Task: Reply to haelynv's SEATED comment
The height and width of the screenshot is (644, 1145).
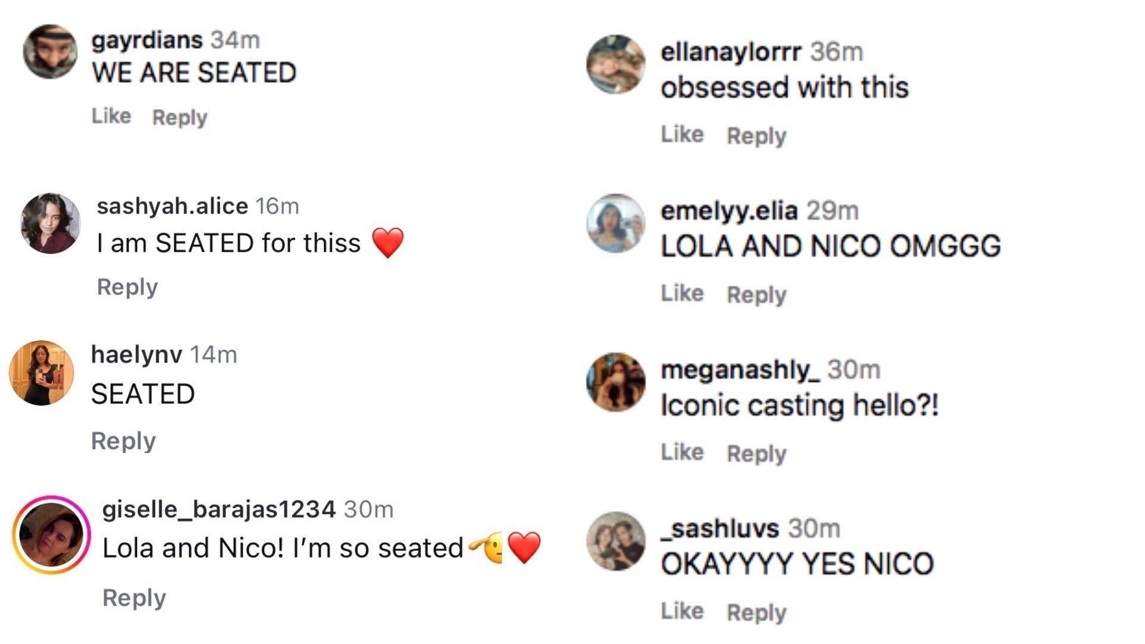Action: point(123,441)
